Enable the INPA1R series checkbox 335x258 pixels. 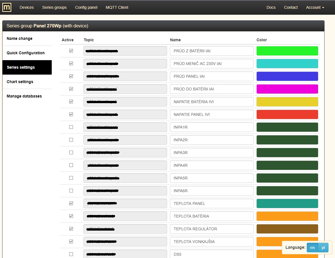[71, 127]
